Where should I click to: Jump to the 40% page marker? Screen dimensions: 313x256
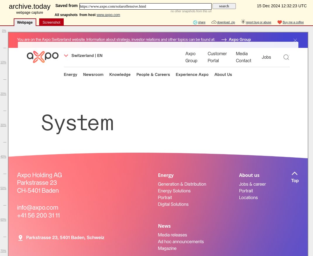(x=3, y=157)
